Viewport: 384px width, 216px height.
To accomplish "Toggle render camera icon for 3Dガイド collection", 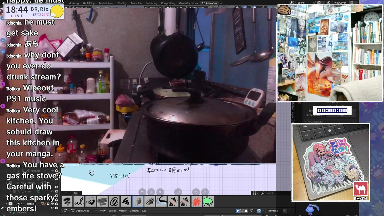I will point(56,204).
